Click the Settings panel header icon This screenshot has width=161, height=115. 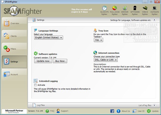point(34,20)
